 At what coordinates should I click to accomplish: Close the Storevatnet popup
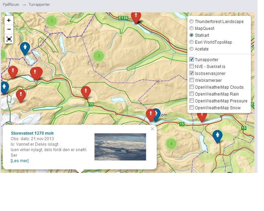(152, 129)
